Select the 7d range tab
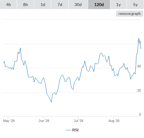This screenshot has height=138, width=144. [x=60, y=5]
